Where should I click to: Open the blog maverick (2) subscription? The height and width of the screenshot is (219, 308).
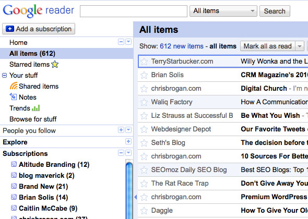coord(46,175)
